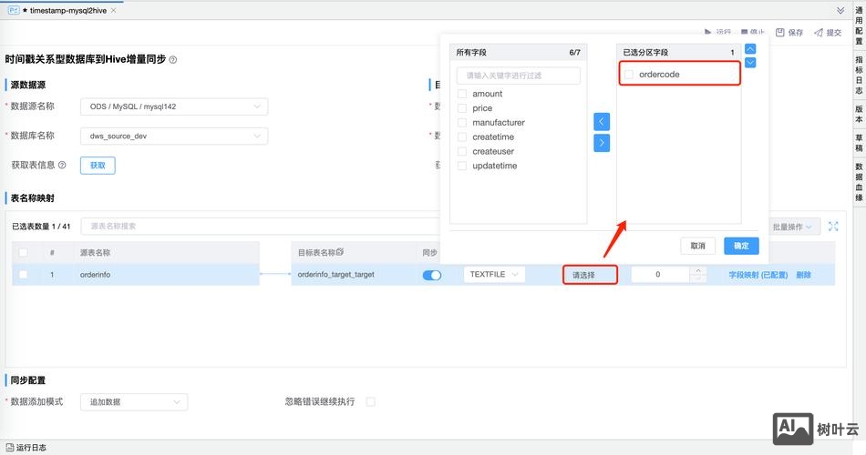Open the 批量操作 dropdown
The width and height of the screenshot is (866, 455).
pyautogui.click(x=792, y=227)
